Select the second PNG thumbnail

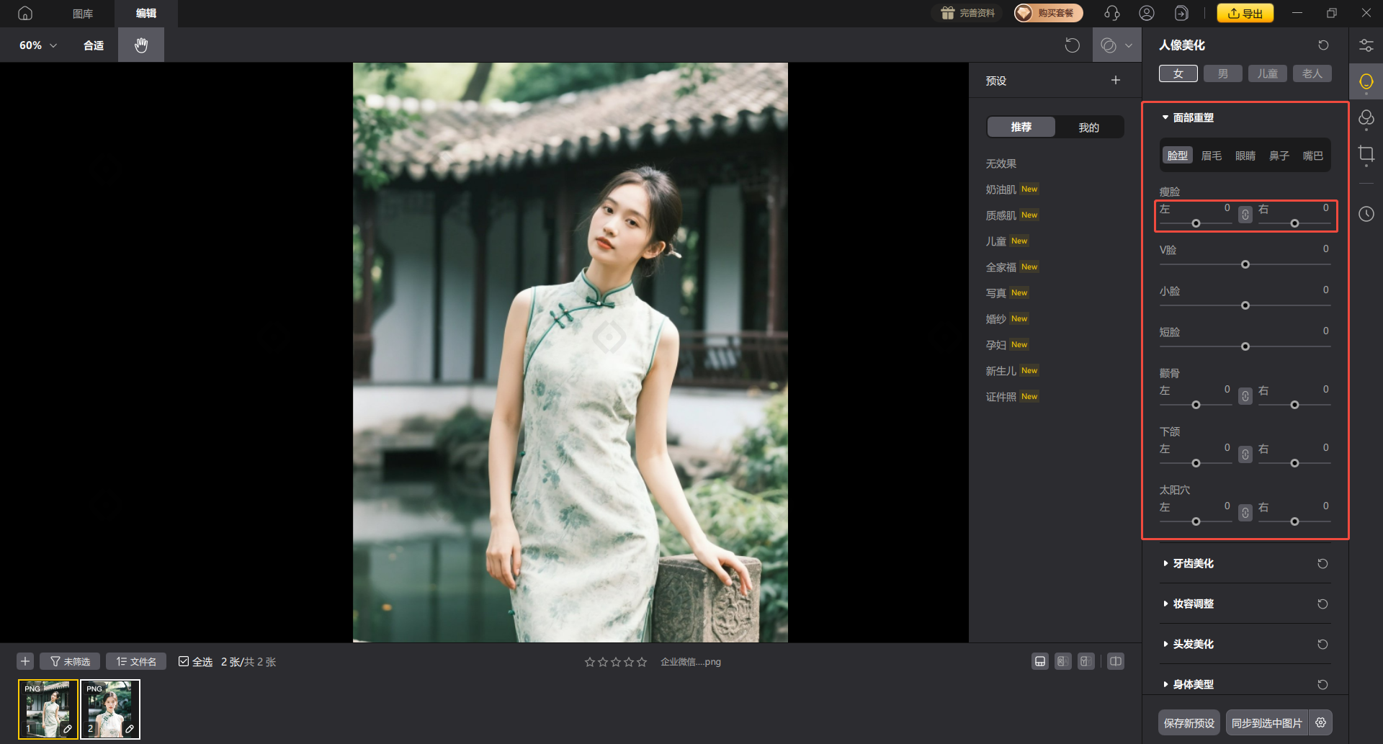[110, 709]
